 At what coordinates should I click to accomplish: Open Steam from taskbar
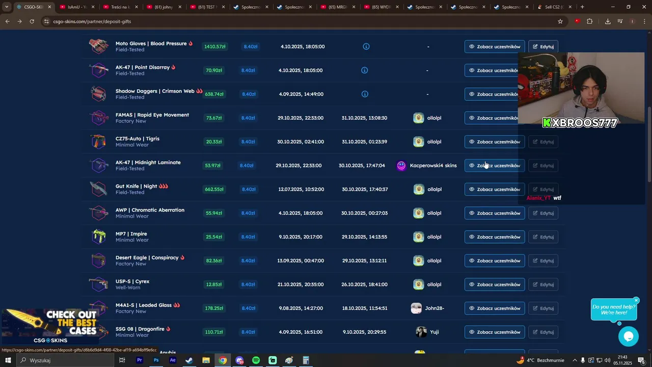tap(189, 360)
